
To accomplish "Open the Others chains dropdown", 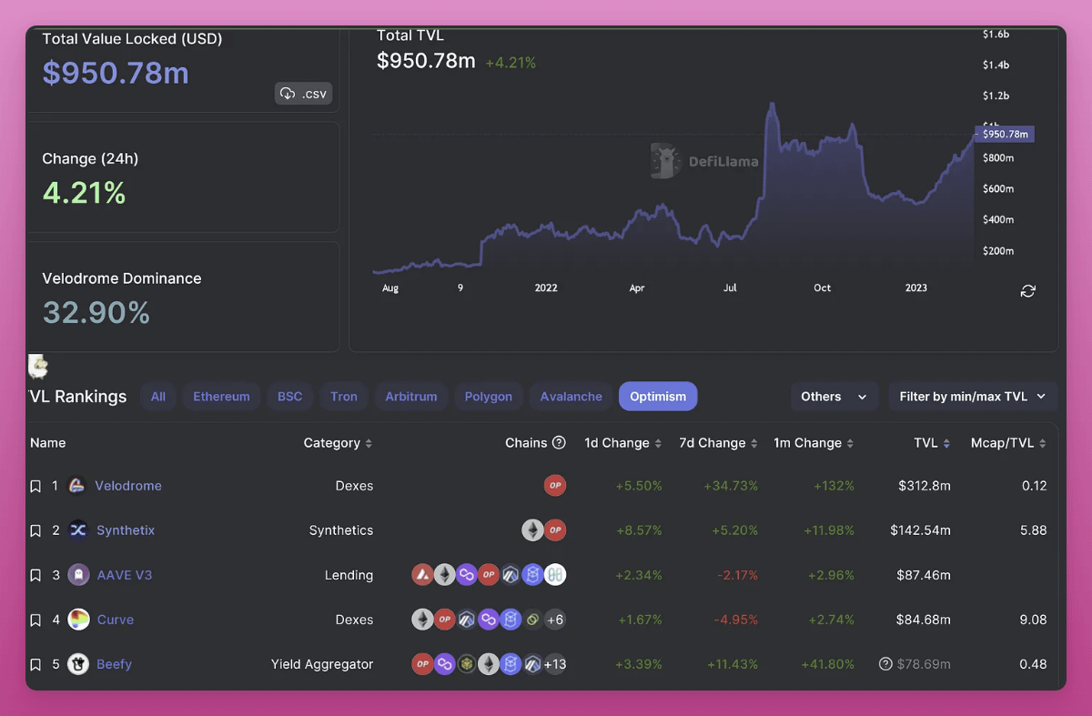I will point(834,397).
